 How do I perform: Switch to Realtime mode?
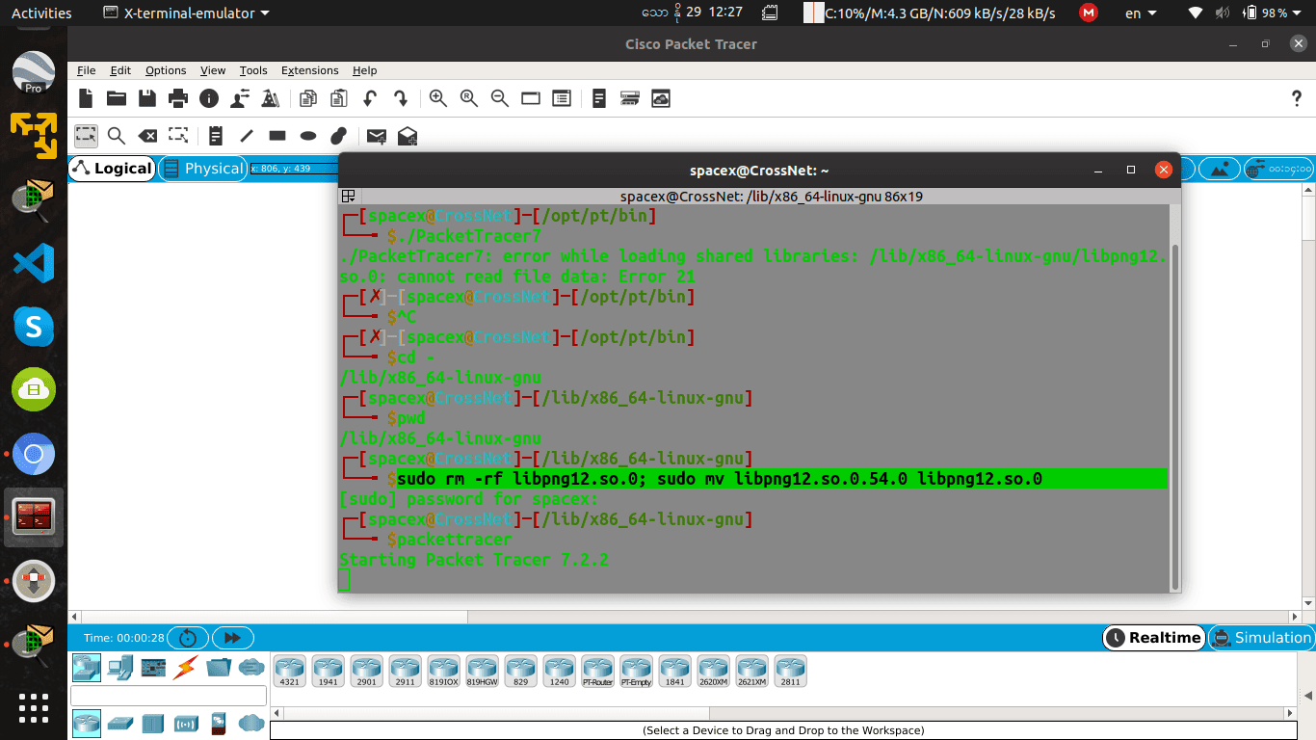coord(1153,638)
